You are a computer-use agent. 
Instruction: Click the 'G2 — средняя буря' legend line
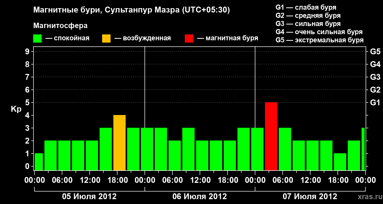click(308, 16)
